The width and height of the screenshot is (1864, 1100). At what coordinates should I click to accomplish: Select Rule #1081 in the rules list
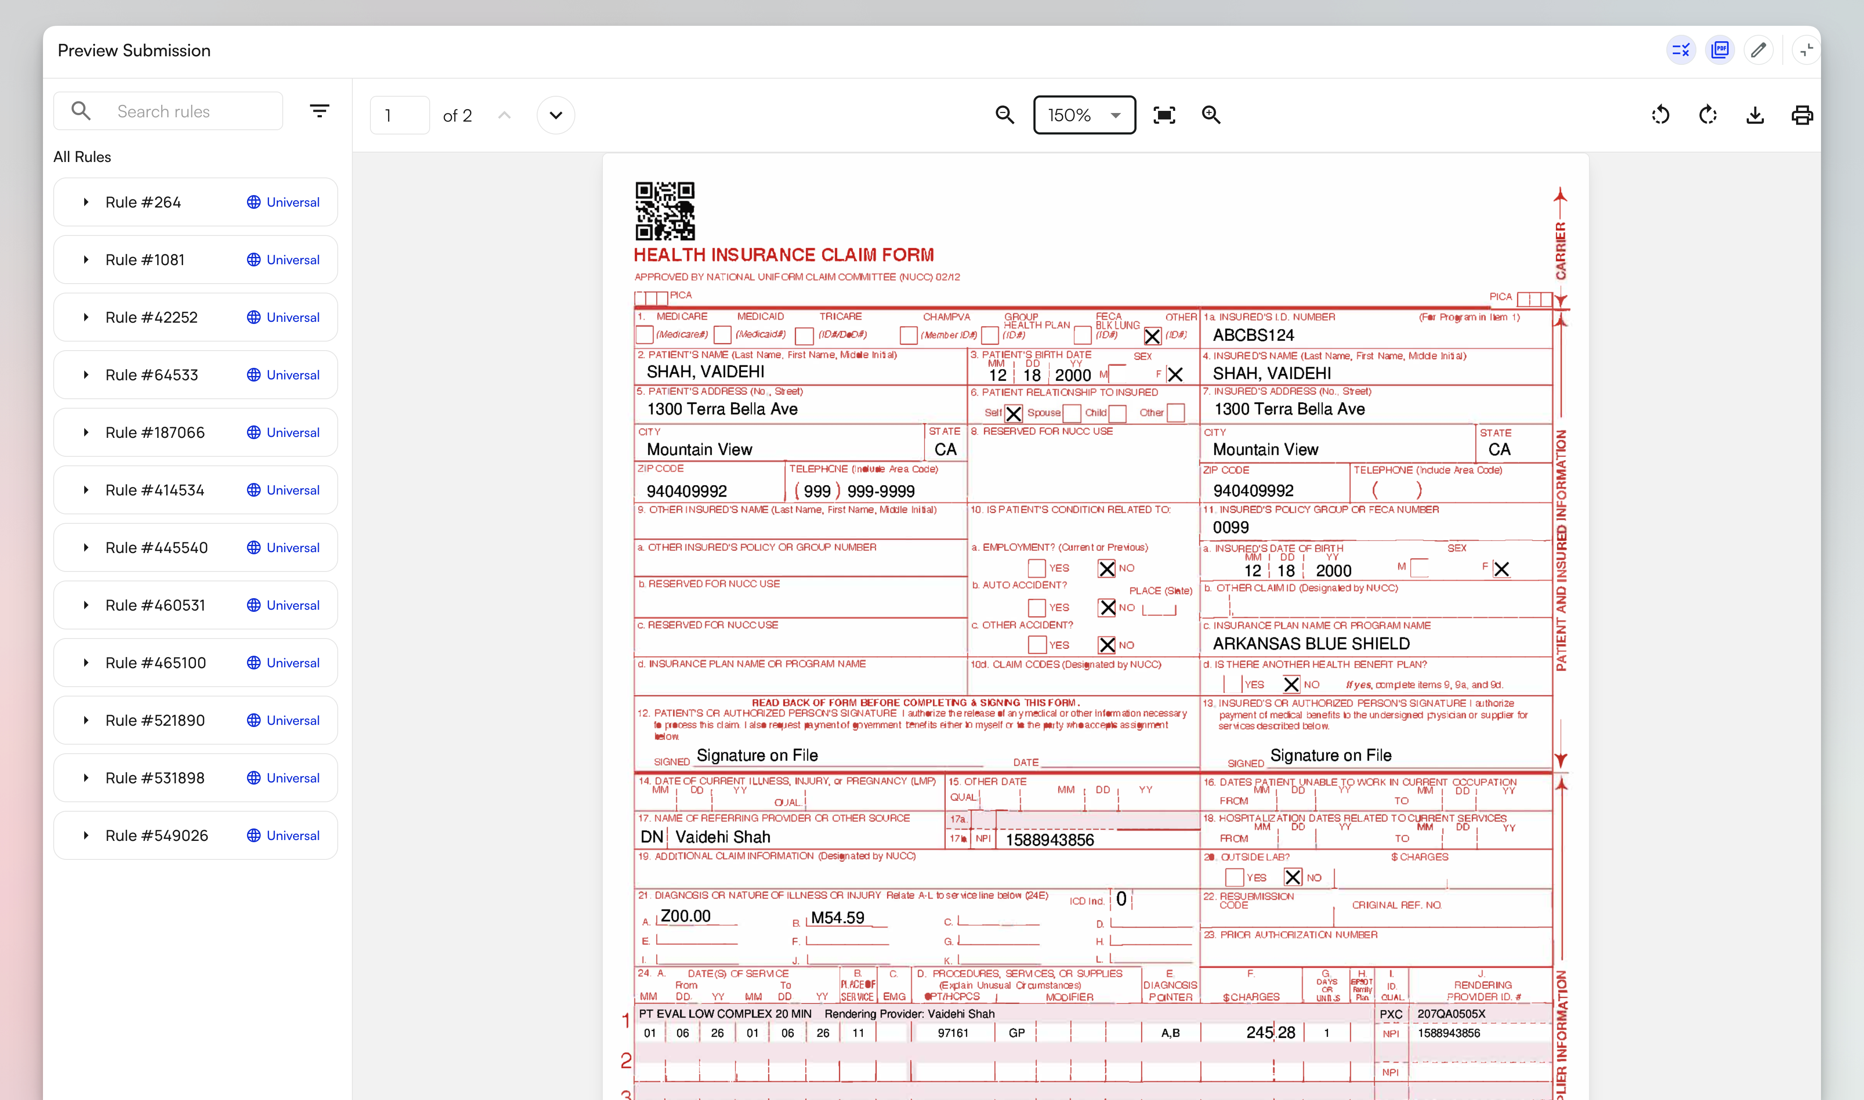145,260
